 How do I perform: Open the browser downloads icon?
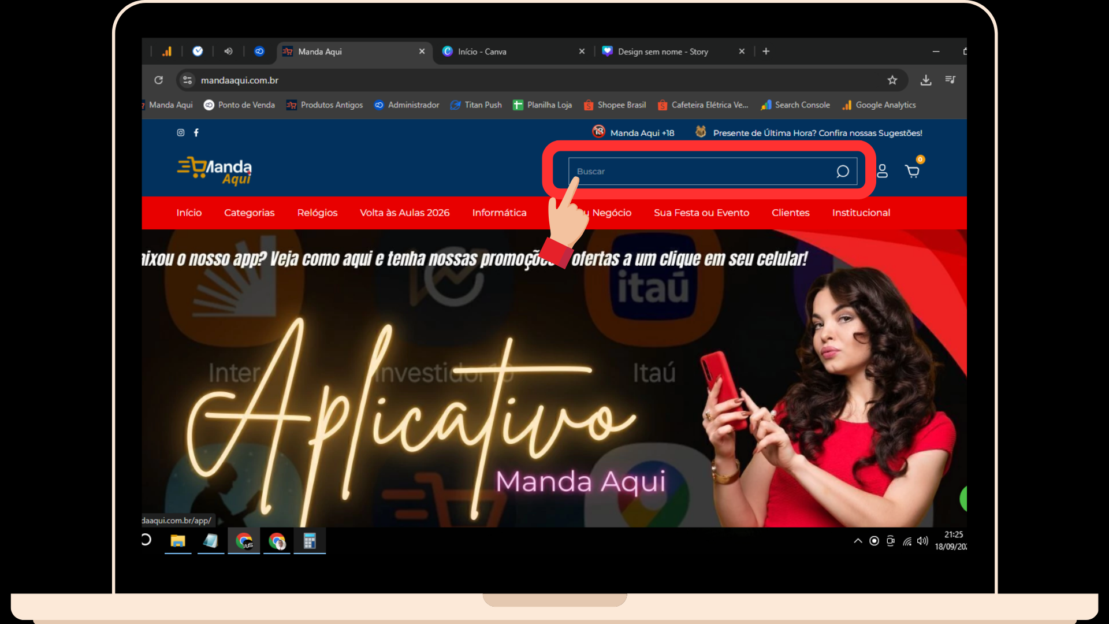point(926,80)
